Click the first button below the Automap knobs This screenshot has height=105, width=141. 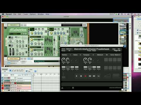coord(63,67)
